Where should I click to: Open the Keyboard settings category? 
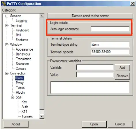[22, 30]
